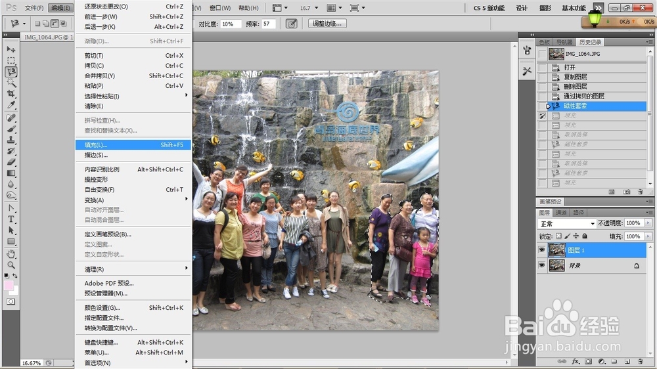Select the Sponge/Dodge tool

11,195
